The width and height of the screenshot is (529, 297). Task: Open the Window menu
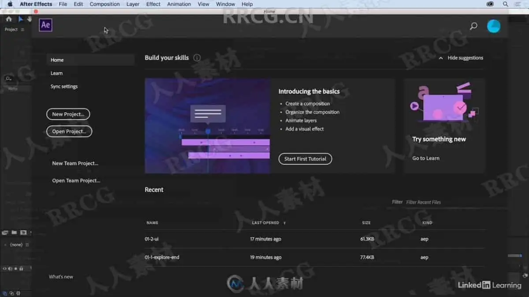225,4
